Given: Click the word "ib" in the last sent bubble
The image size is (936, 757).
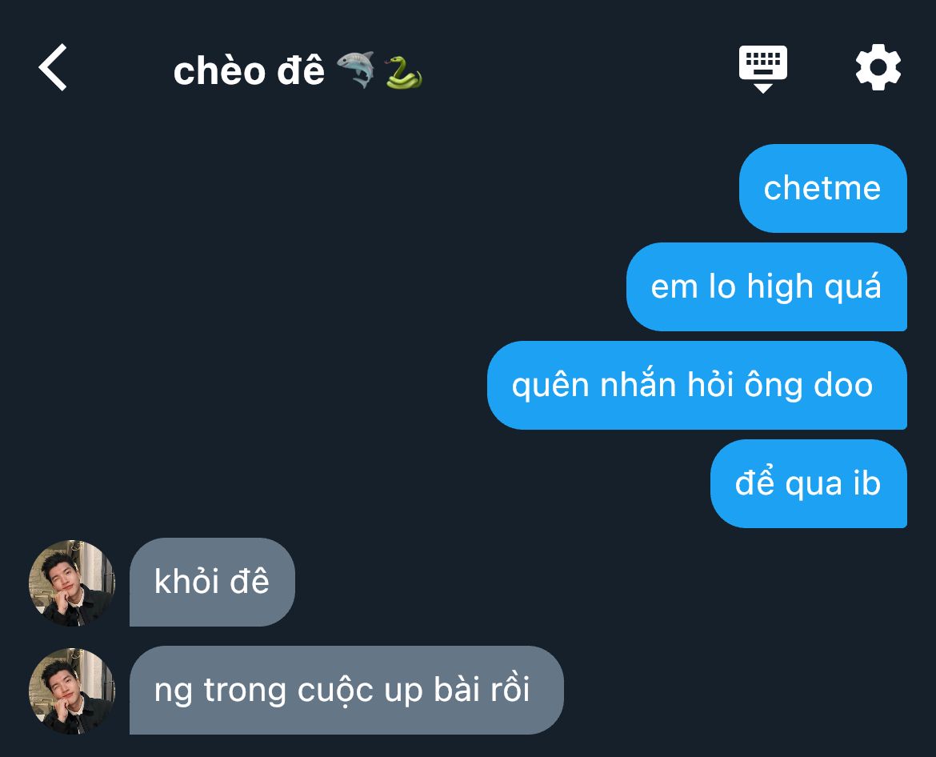Looking at the screenshot, I should [x=867, y=483].
